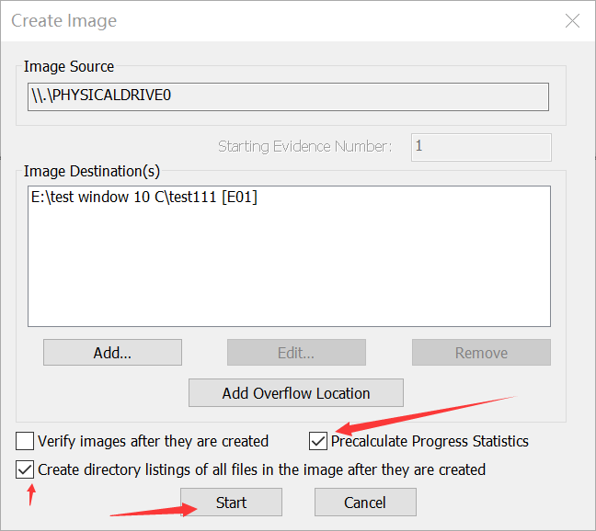Click the "Create directory listings of all files" label
596x531 pixels.
point(261,469)
